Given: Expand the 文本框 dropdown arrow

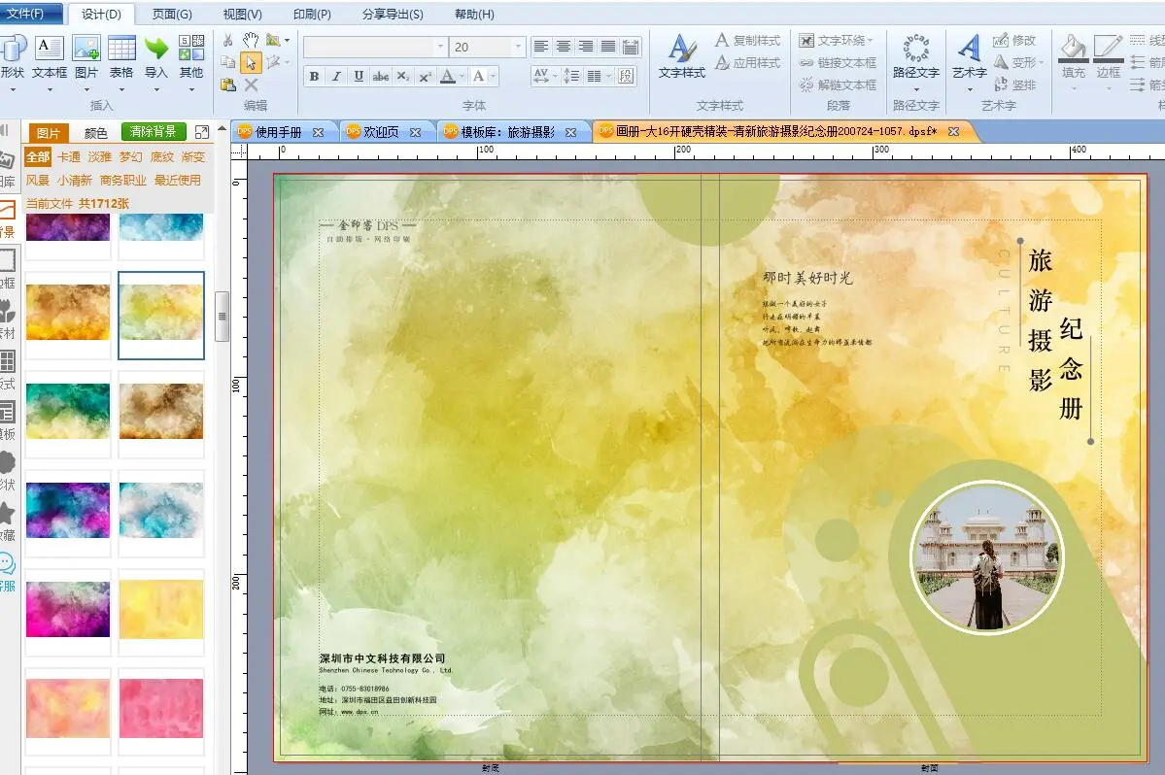Looking at the screenshot, I should [x=50, y=89].
